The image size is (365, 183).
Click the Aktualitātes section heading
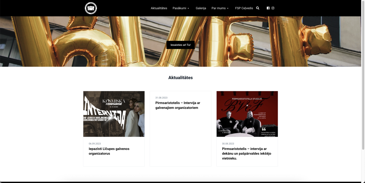coord(180,78)
